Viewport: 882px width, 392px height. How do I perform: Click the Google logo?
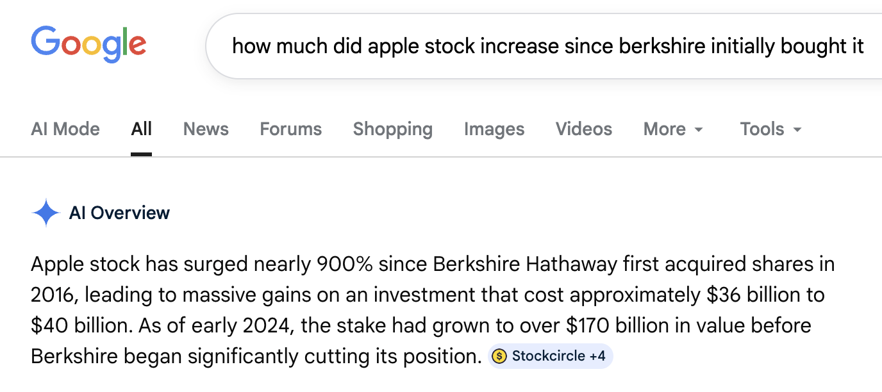click(88, 44)
